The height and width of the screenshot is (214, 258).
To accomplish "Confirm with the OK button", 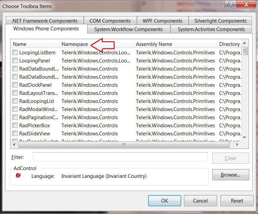I will [x=164, y=200].
